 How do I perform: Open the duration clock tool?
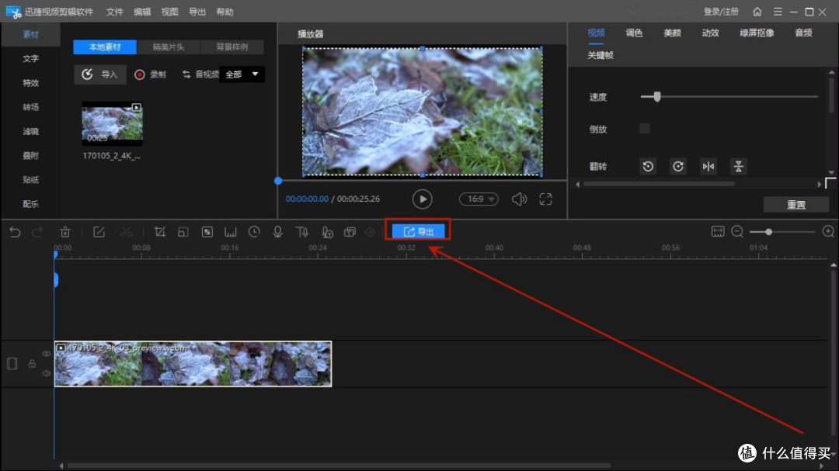tap(254, 232)
